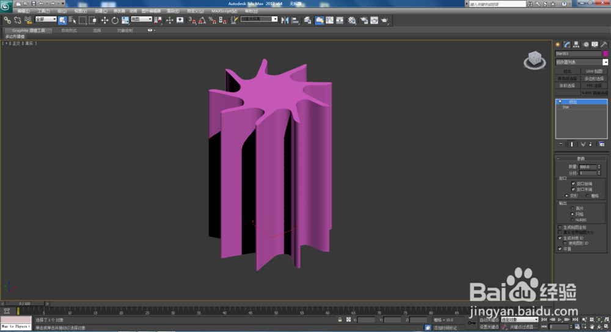Toggle Generate Material IDs (生成材质 ID) checkbox
Viewport: 611px width, 332px height.
[560, 238]
